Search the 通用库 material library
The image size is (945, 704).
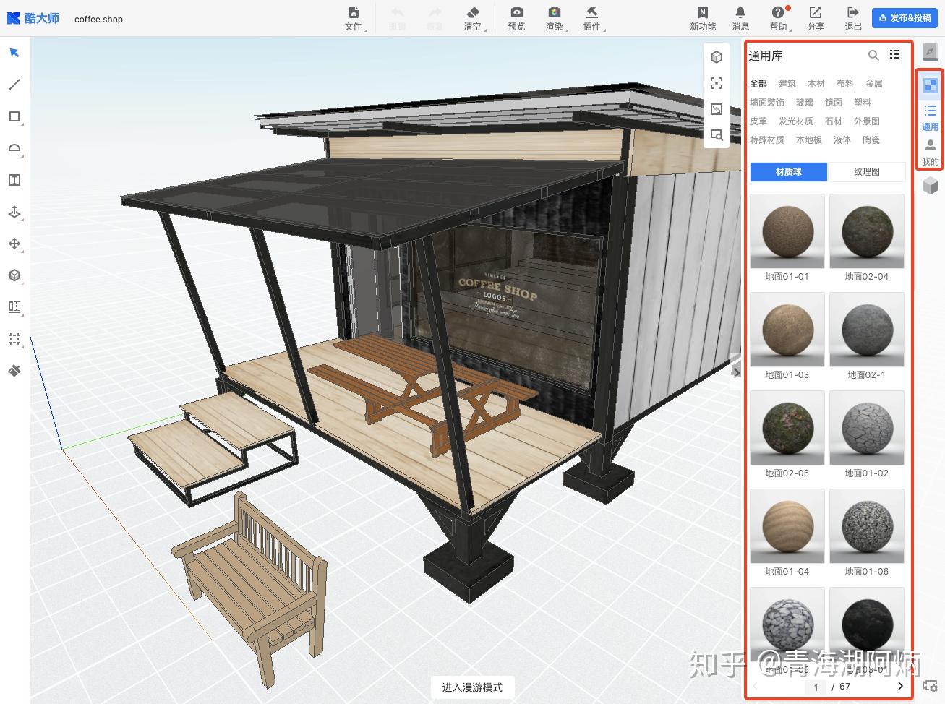pos(873,56)
